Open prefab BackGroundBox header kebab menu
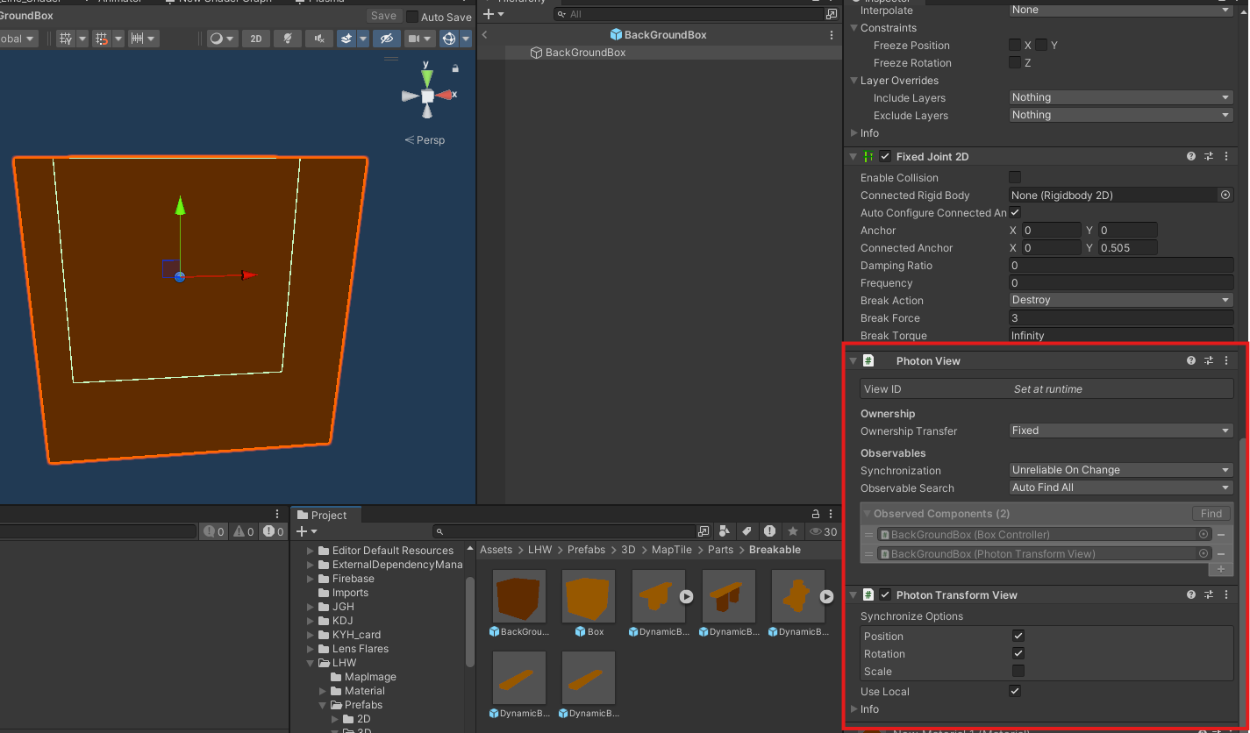1250x733 pixels. [832, 35]
